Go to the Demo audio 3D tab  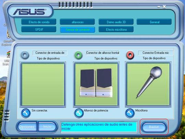[116, 22]
